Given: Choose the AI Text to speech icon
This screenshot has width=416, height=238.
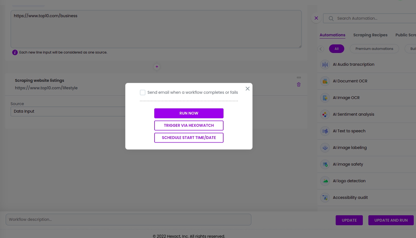Looking at the screenshot, I should tap(325, 131).
